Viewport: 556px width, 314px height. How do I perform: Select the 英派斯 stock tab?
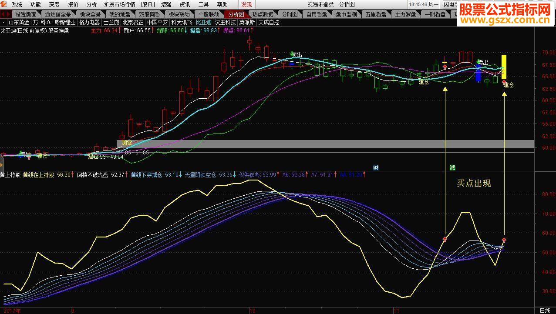247,22
